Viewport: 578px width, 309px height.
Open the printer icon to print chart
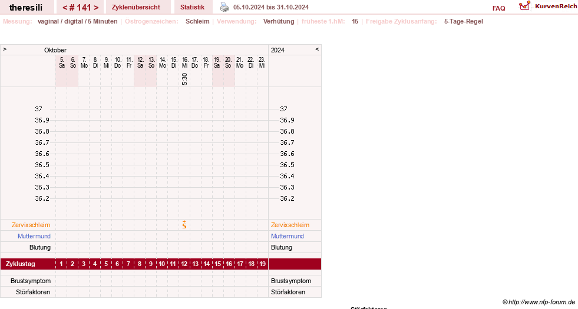[224, 7]
